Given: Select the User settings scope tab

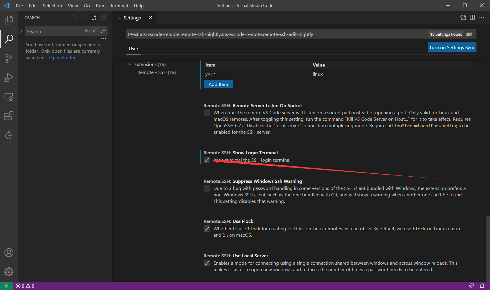Looking at the screenshot, I should 133,49.
